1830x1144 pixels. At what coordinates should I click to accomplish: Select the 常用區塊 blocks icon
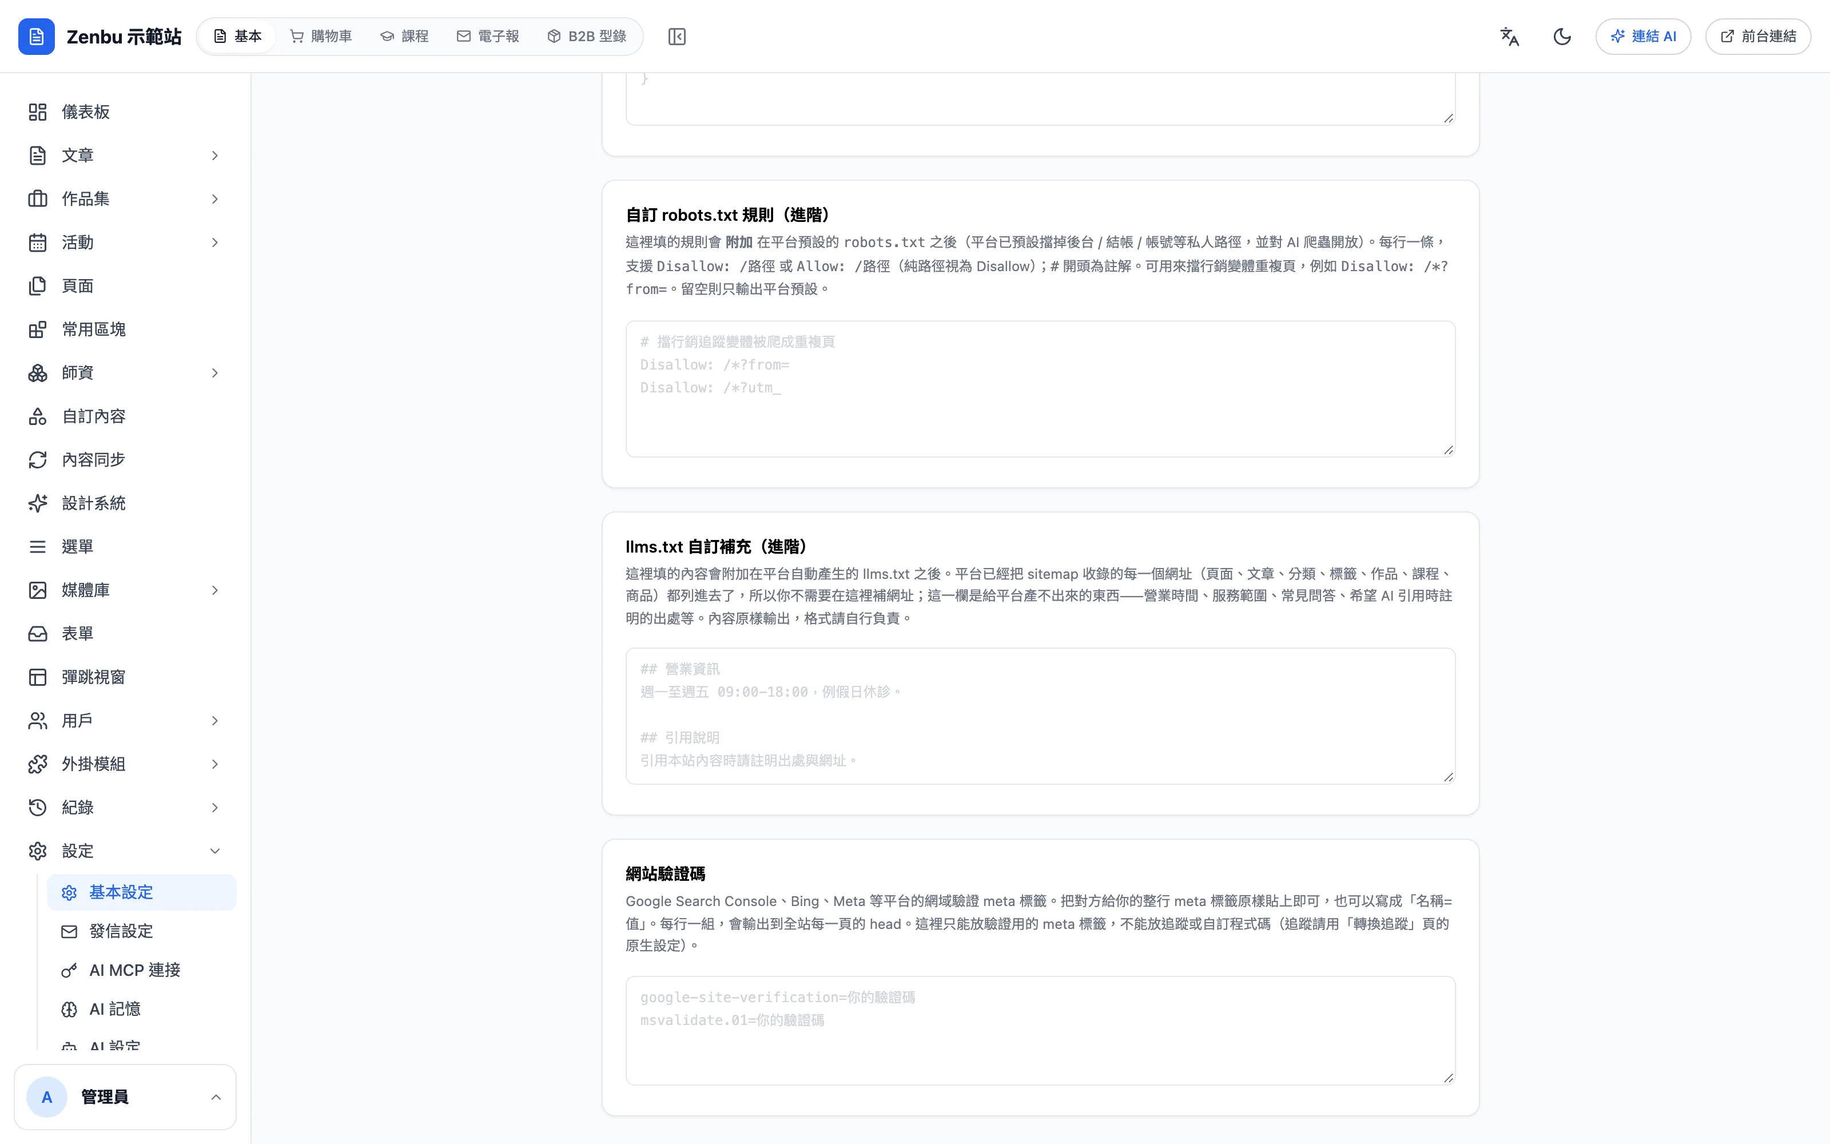(x=38, y=329)
